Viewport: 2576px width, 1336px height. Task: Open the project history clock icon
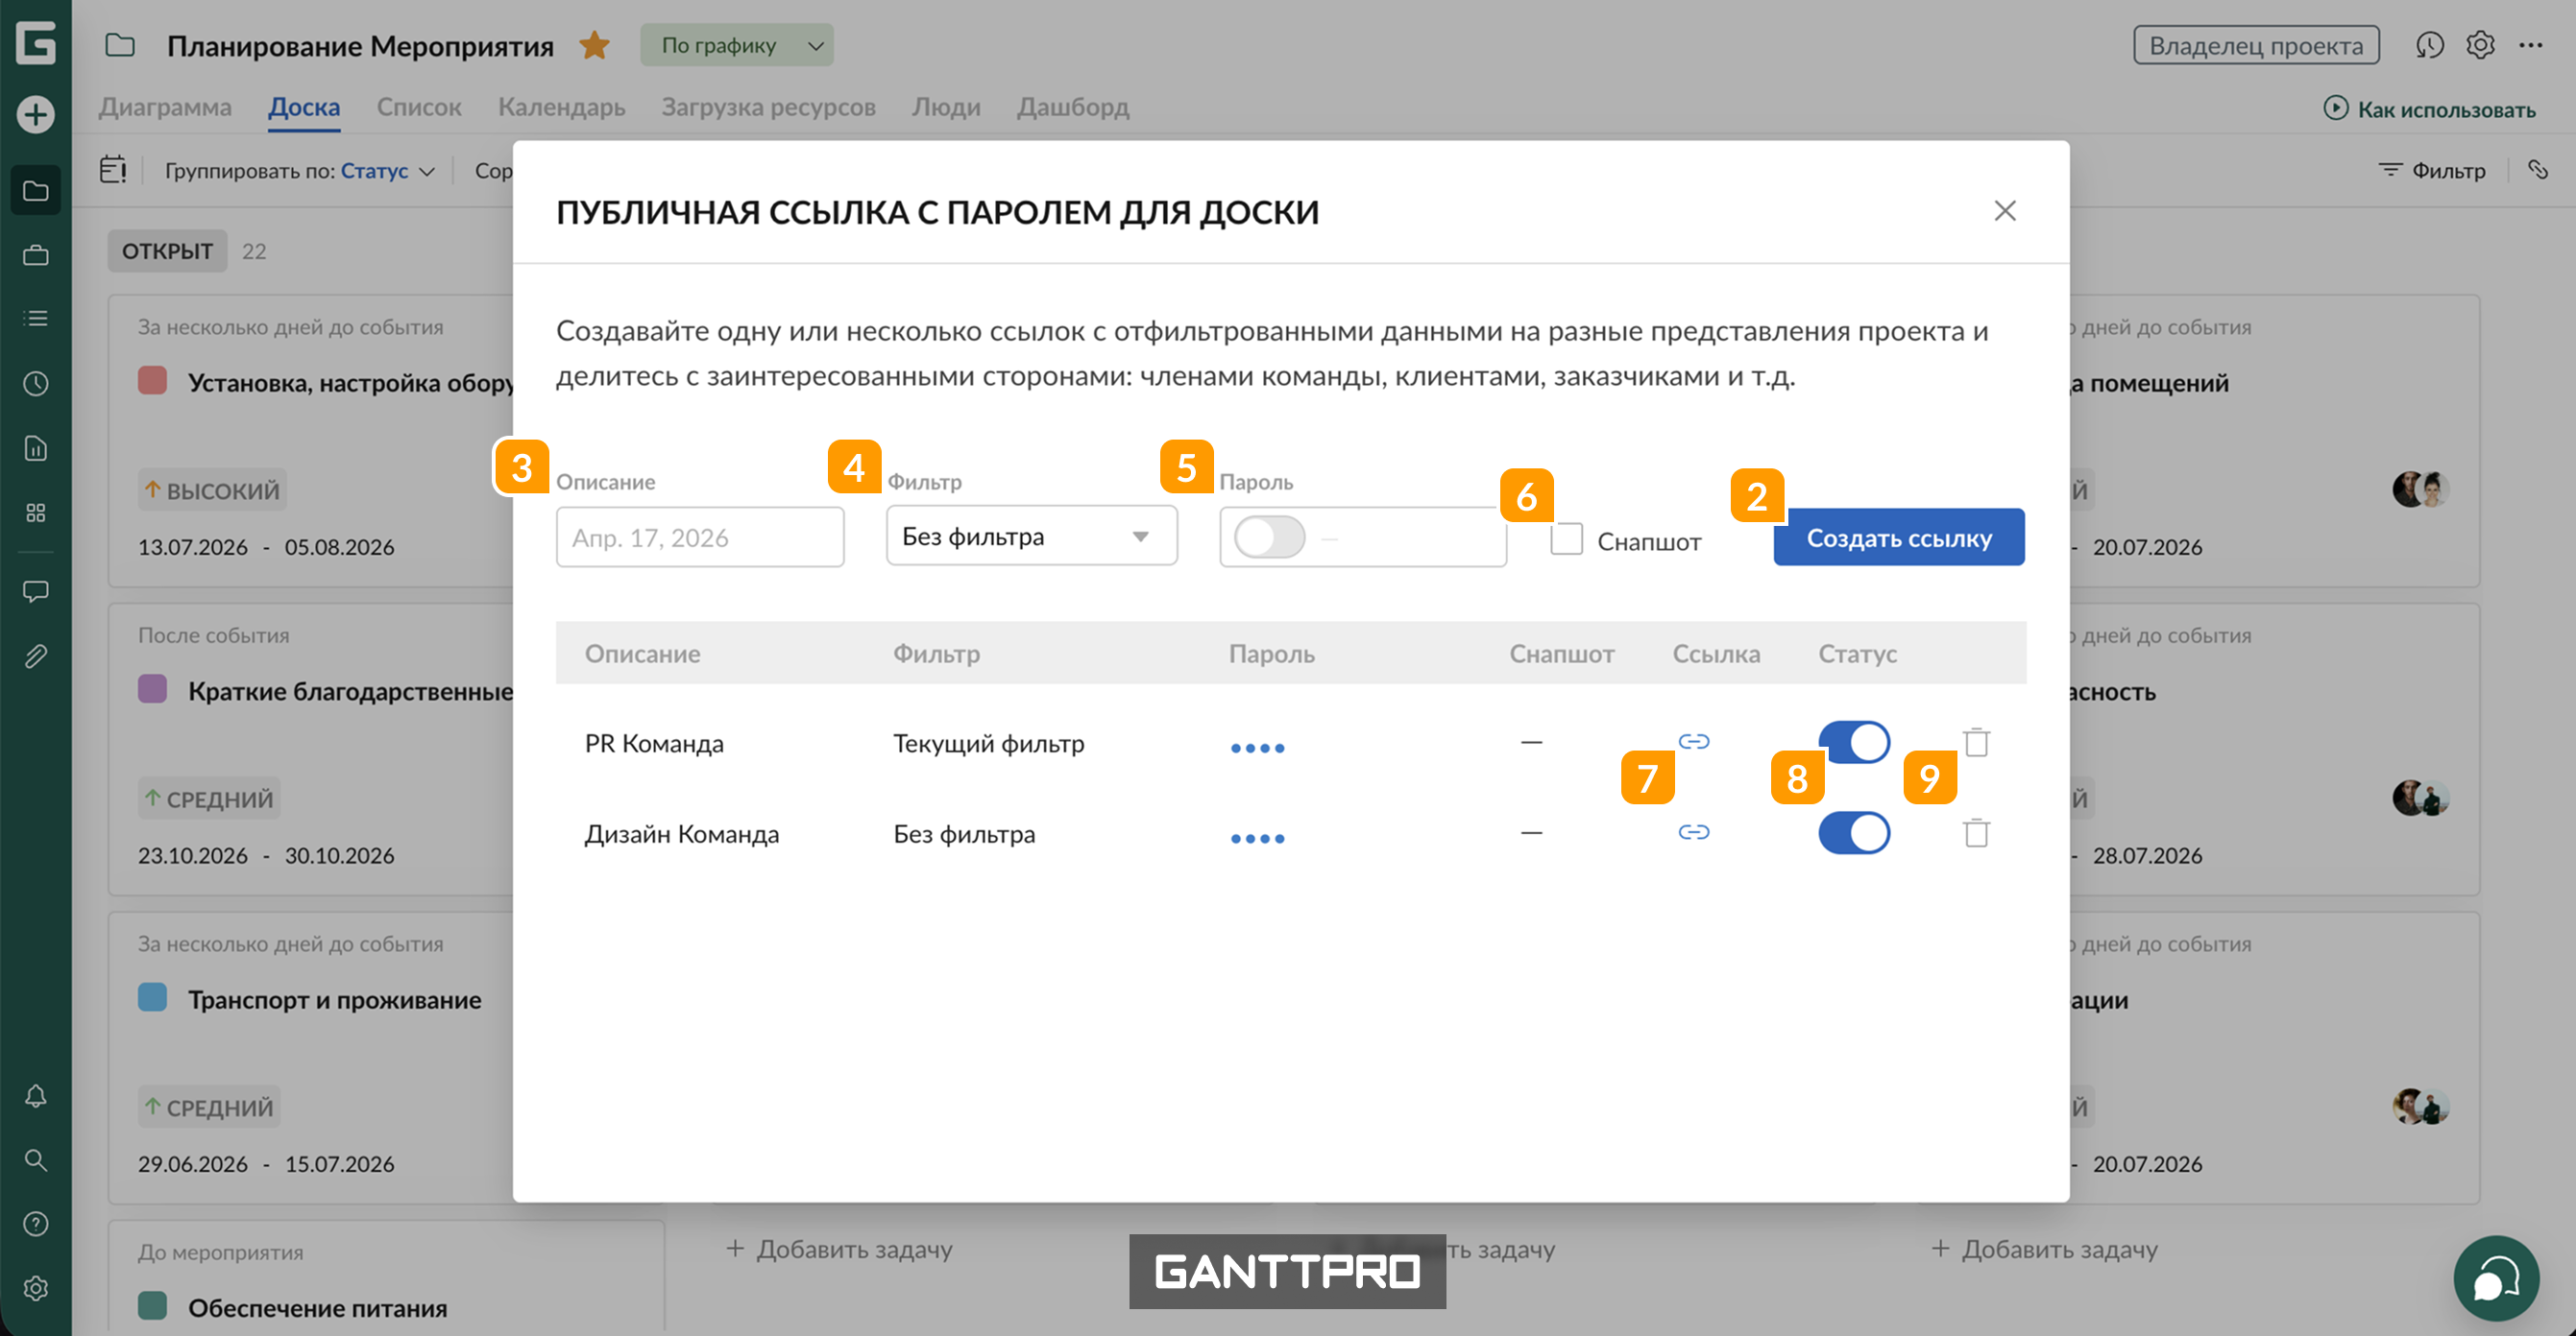2429,45
